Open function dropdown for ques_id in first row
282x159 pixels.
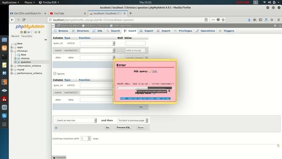(x=97, y=43)
